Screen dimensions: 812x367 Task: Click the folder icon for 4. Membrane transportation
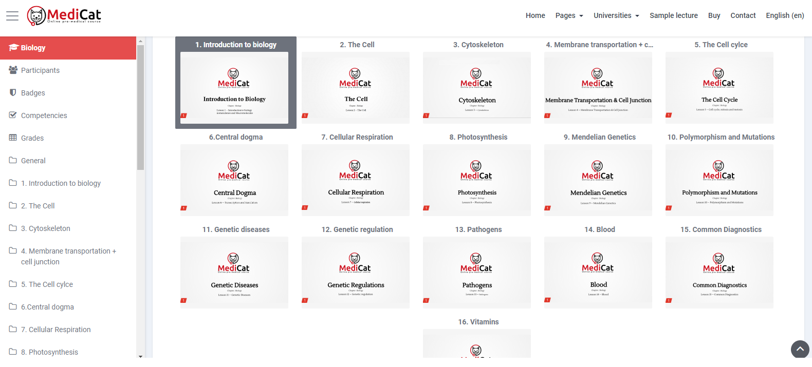[13, 250]
